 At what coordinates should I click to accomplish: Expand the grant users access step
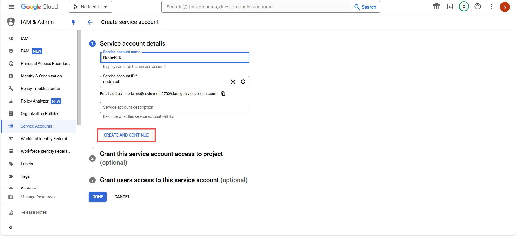[174, 180]
